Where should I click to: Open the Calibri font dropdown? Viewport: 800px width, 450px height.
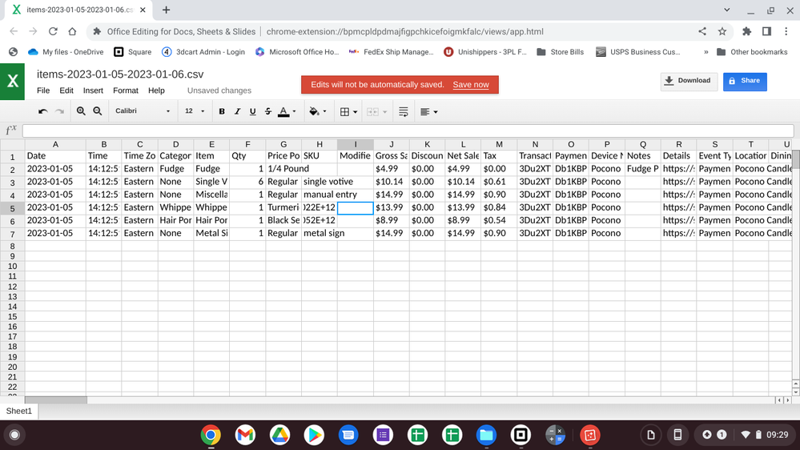(x=143, y=111)
